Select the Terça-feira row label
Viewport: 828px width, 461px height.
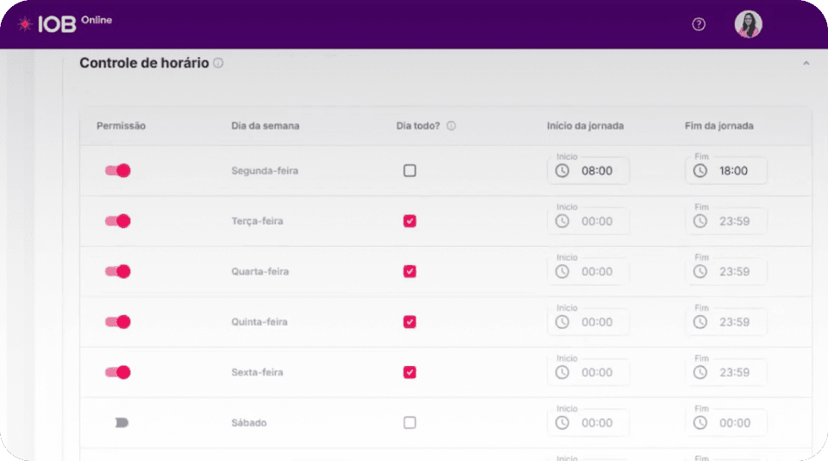click(257, 221)
